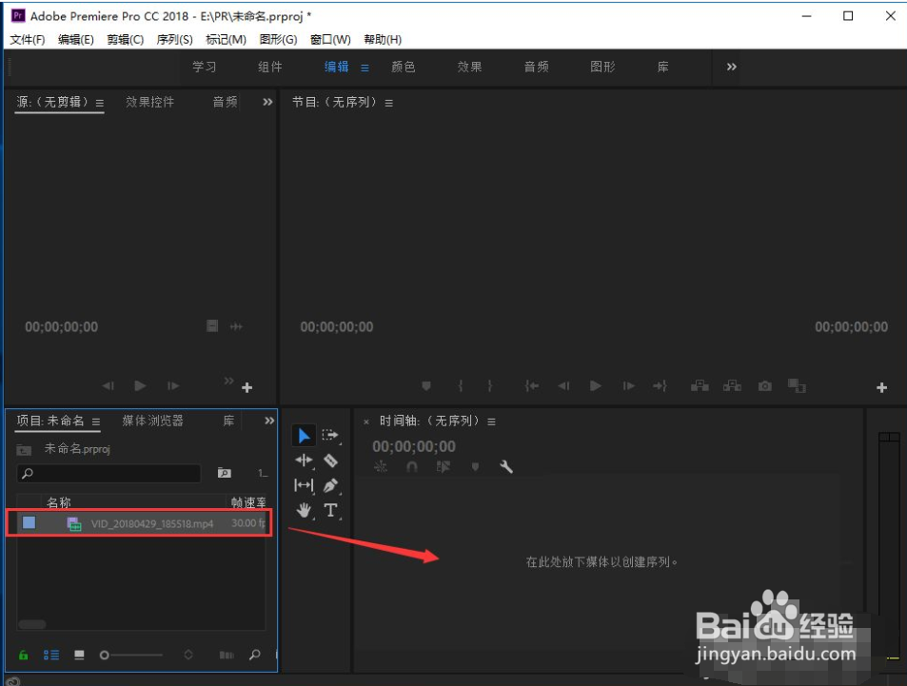The height and width of the screenshot is (686, 907).
Task: Click the bin folder icon beside 未命名.prproj
Action: coord(24,449)
